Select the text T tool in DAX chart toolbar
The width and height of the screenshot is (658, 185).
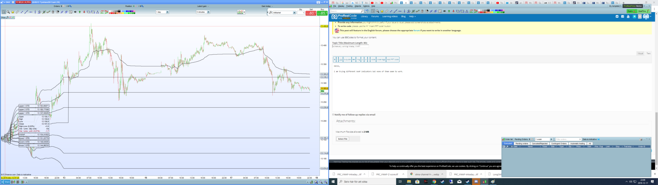[71, 12]
